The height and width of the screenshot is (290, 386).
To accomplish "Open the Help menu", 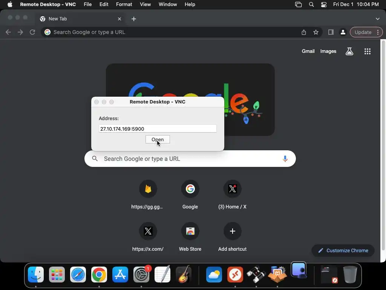I will 190,4.
